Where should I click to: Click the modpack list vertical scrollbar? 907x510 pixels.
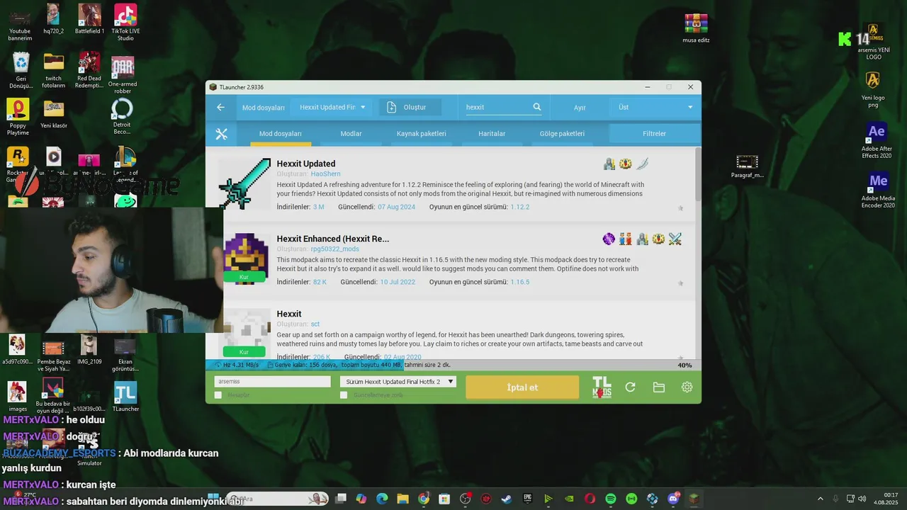click(x=698, y=174)
